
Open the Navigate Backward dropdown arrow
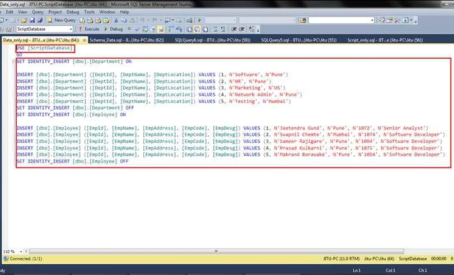tap(173, 20)
